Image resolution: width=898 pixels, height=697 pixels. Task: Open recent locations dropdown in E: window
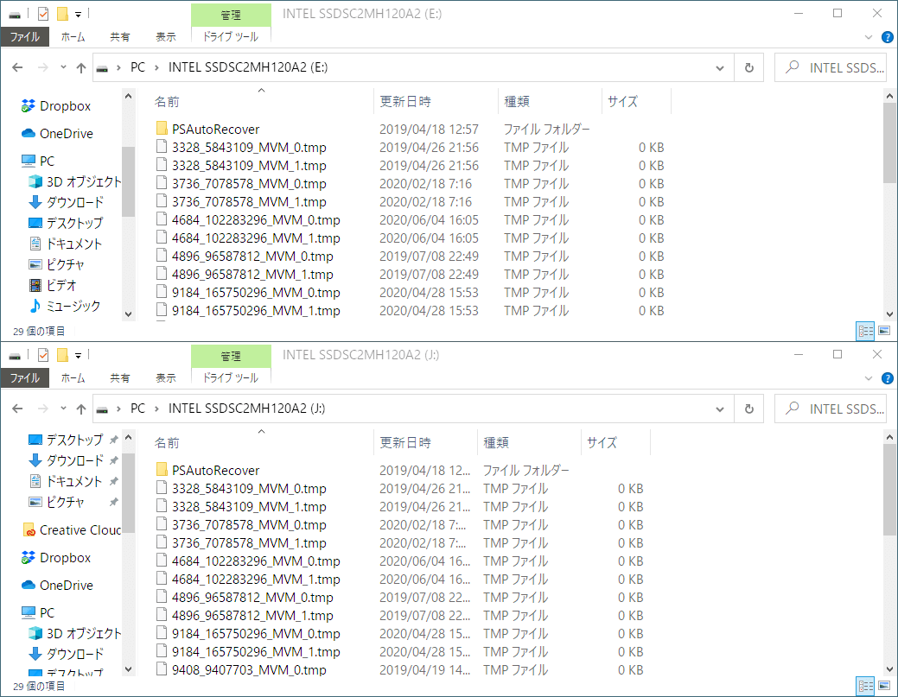click(x=63, y=67)
